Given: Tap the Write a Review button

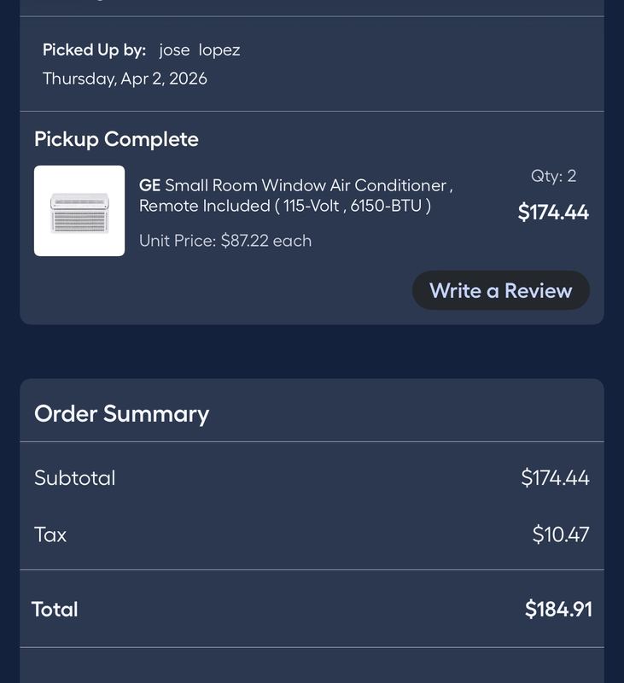Looking at the screenshot, I should 501,290.
